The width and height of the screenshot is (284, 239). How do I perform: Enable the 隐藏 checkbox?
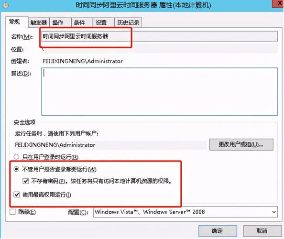click(12, 212)
